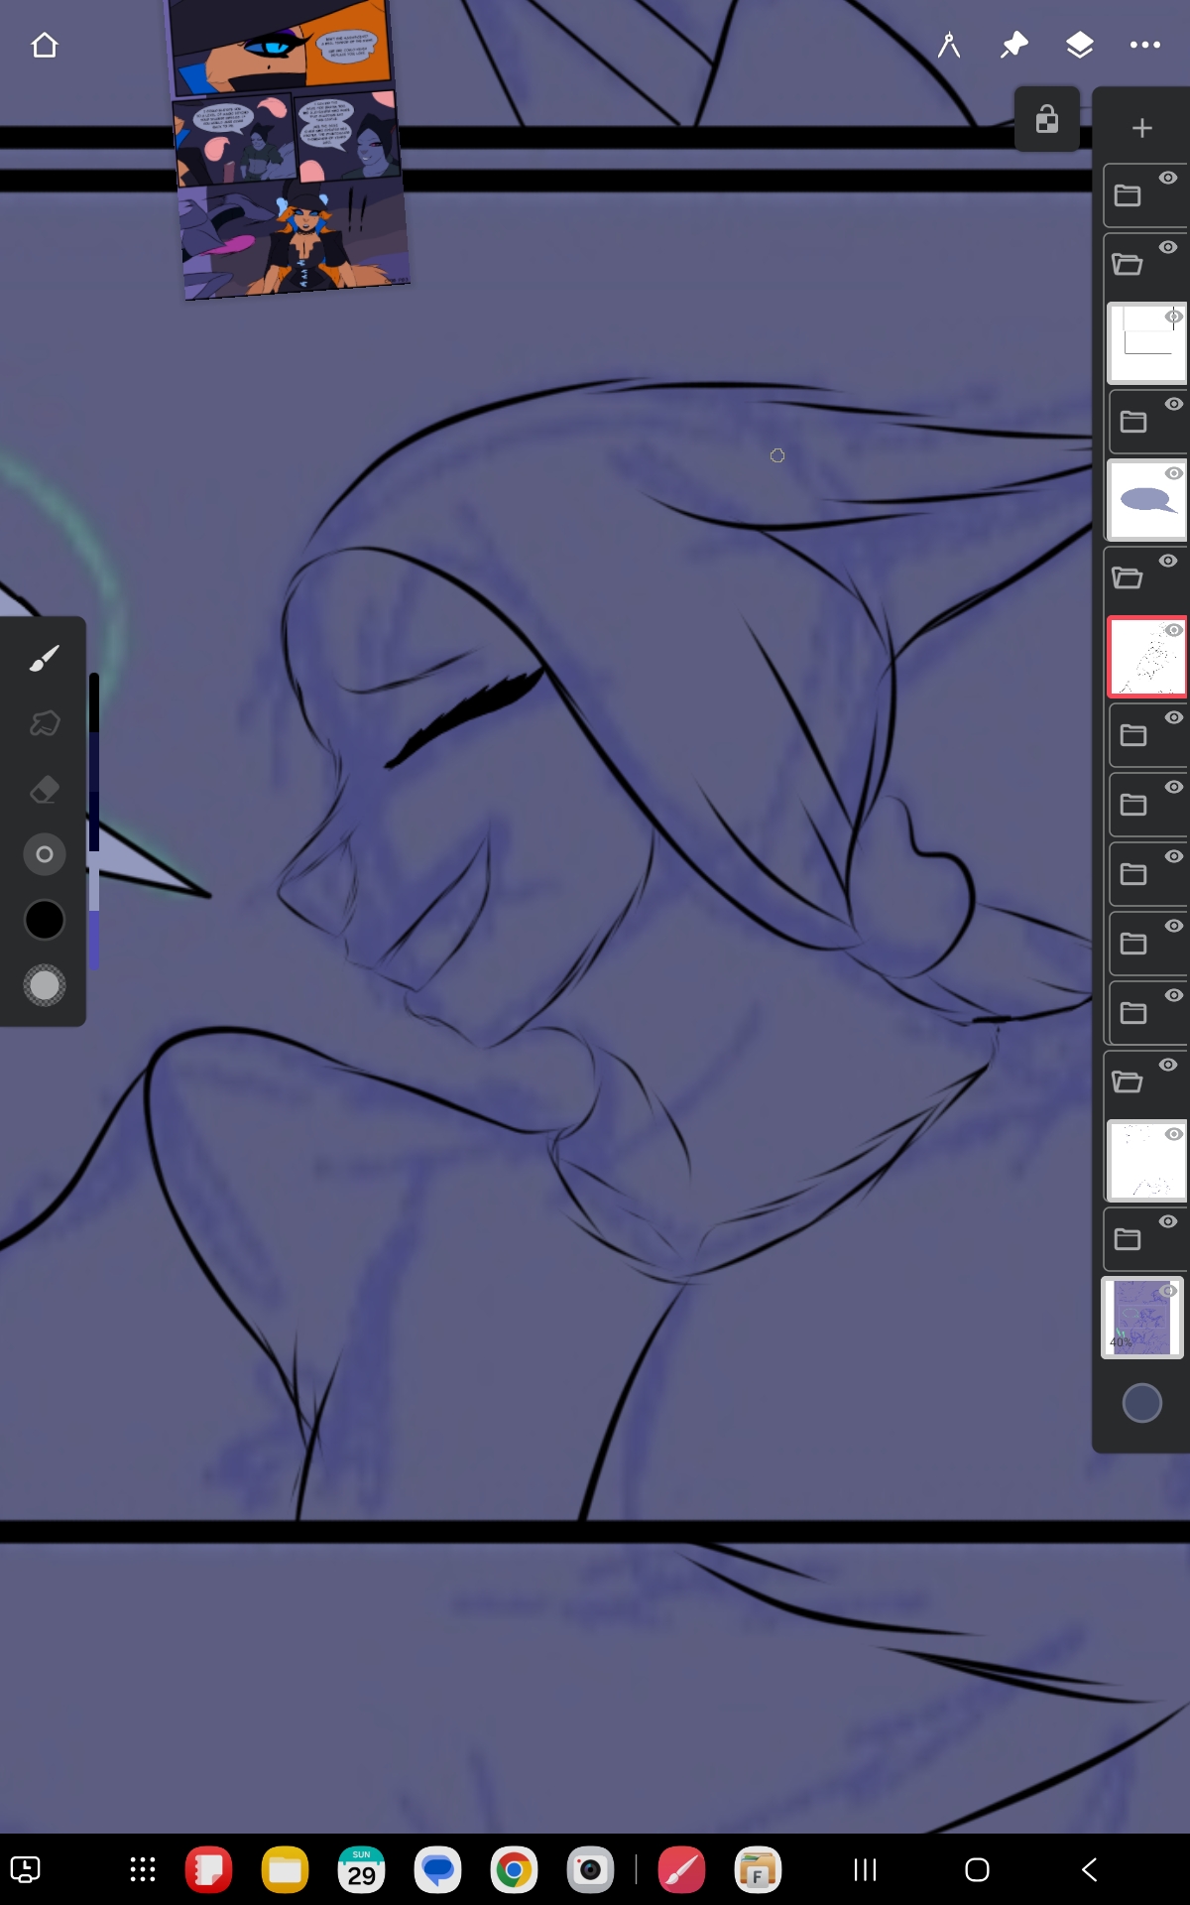This screenshot has width=1190, height=1905.
Task: Open the black color swatch
Action: 45,920
